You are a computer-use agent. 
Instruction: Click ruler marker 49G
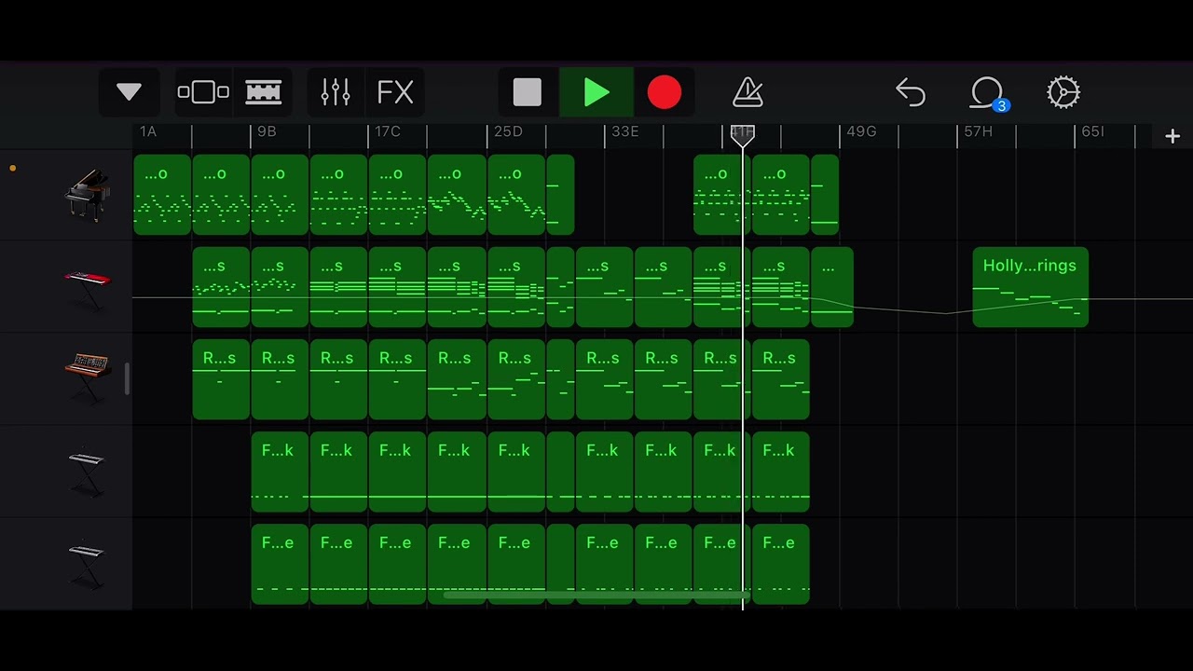[861, 131]
